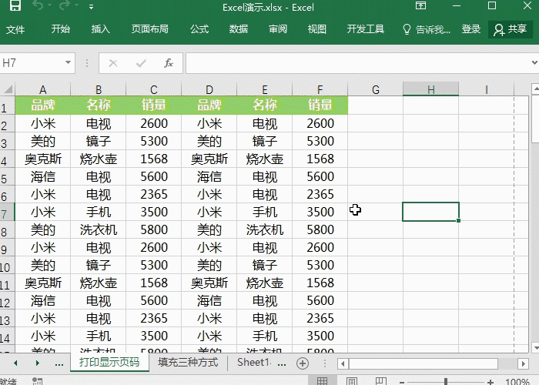Click the Insert Function fx icon
Image resolution: width=539 pixels, height=385 pixels.
(x=169, y=63)
